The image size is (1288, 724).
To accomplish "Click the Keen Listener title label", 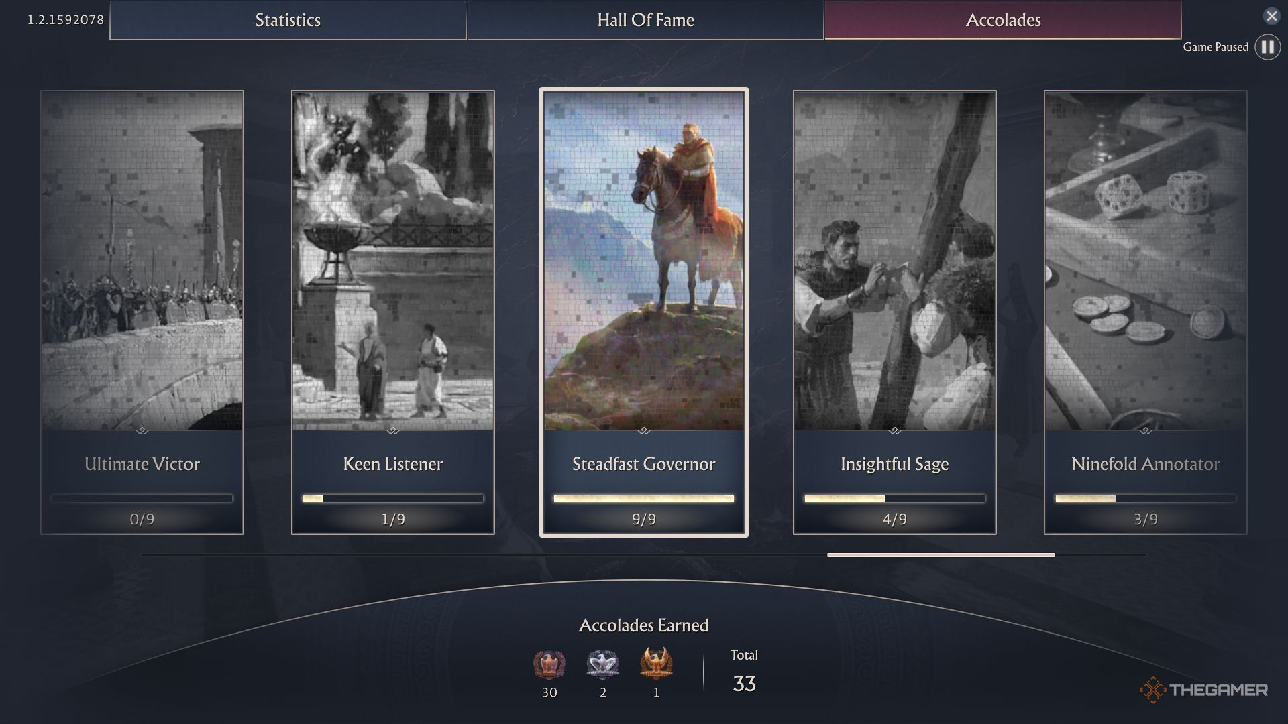I will (393, 464).
